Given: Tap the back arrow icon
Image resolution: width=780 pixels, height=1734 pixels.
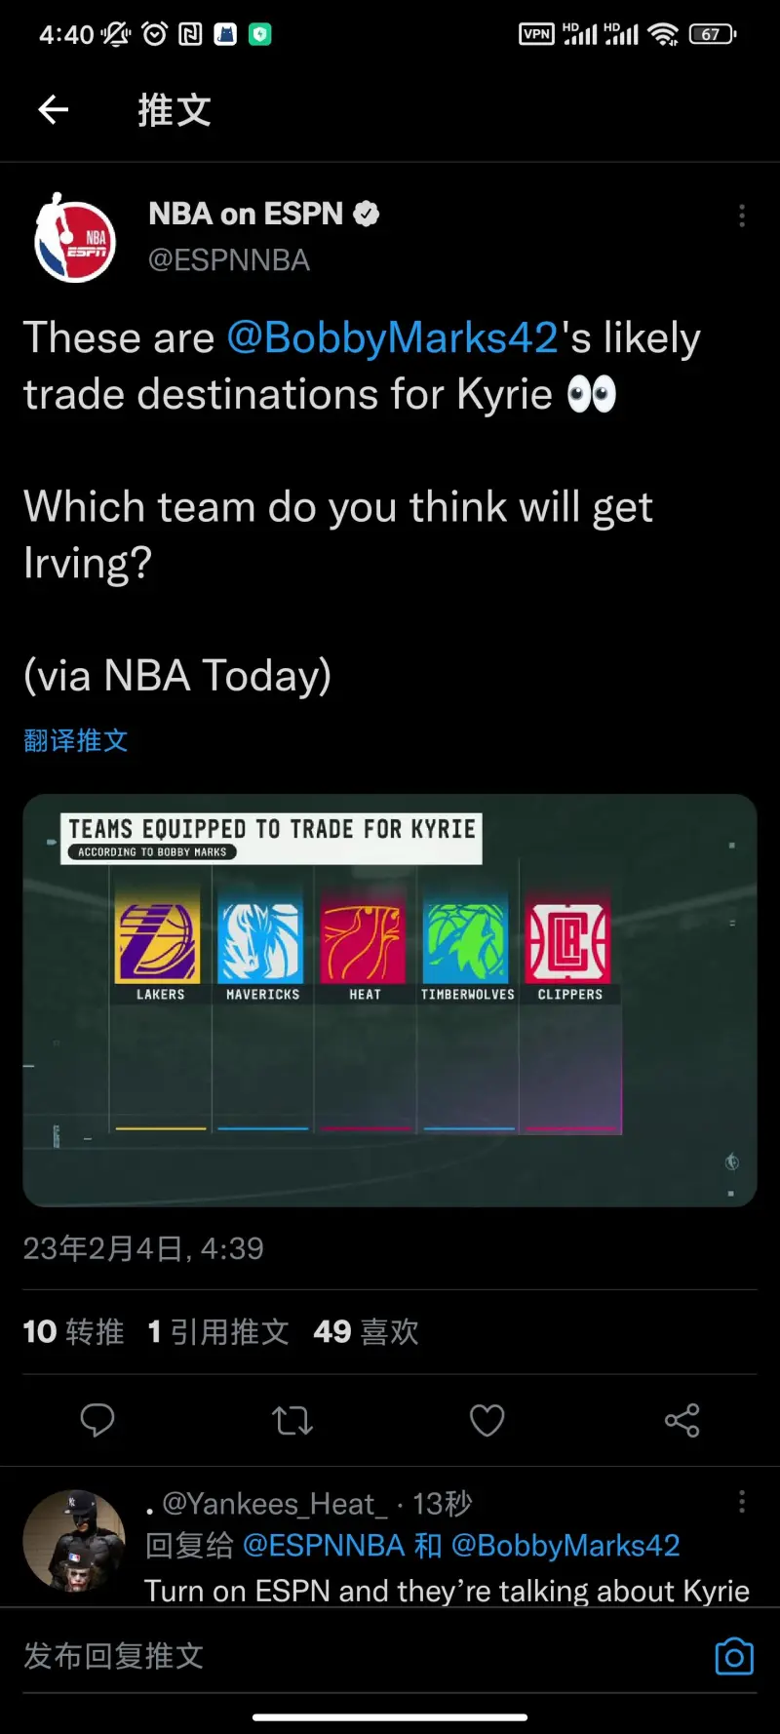Looking at the screenshot, I should pyautogui.click(x=54, y=109).
